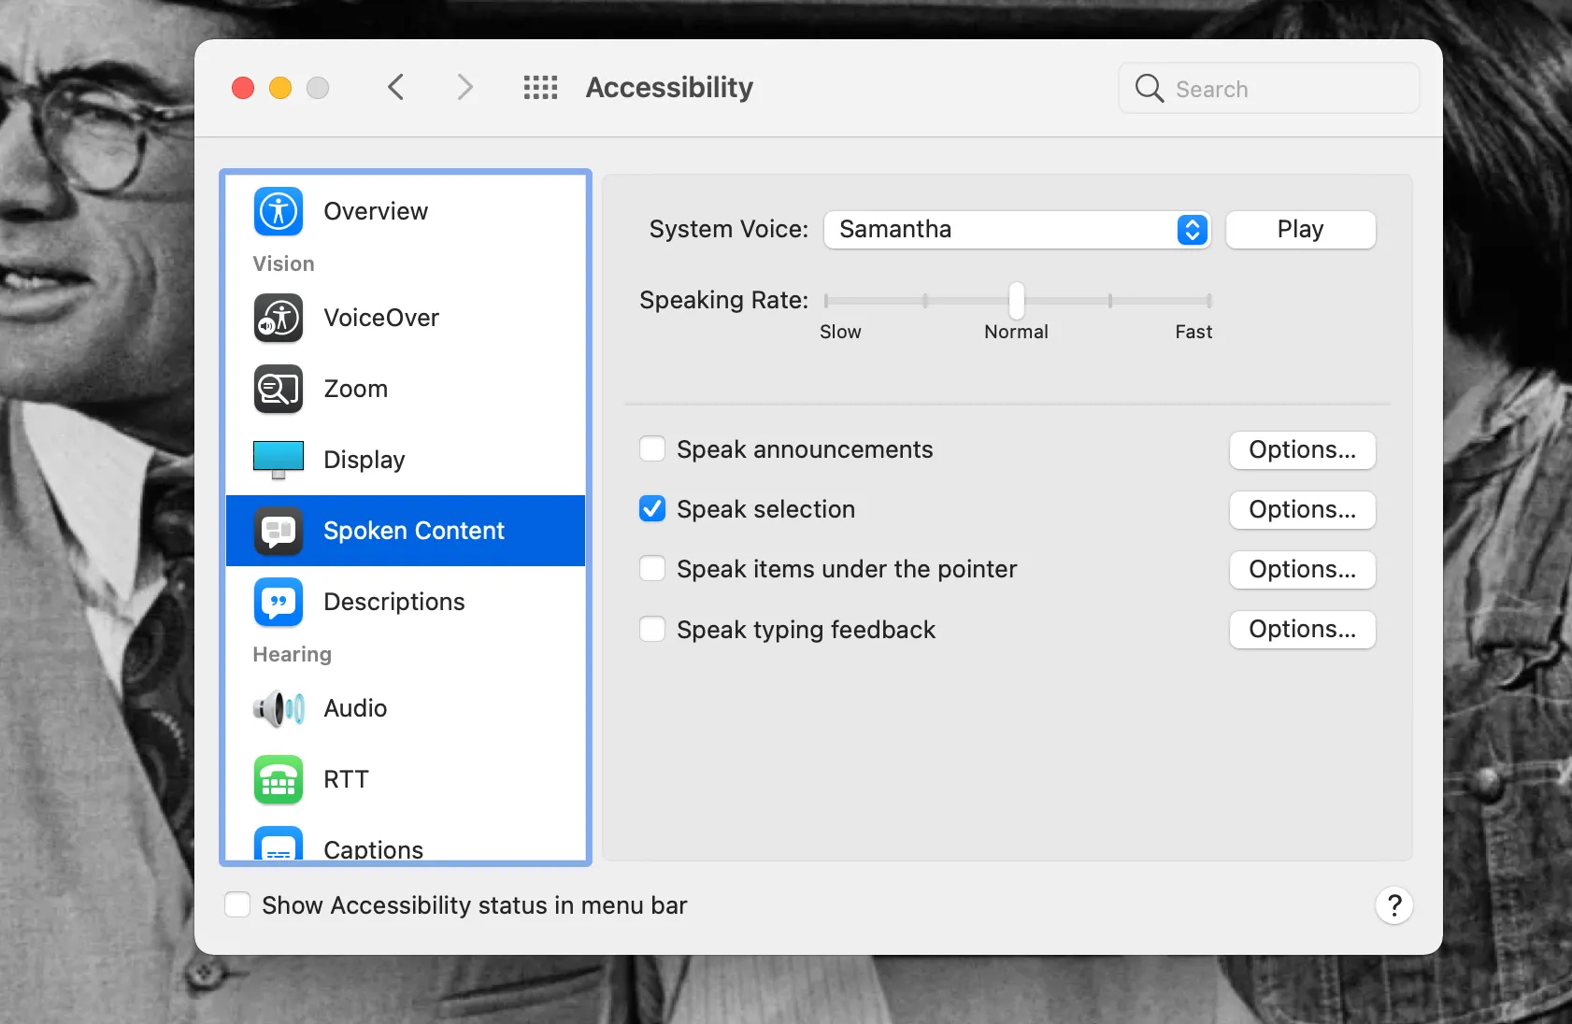Enable Speak announcements
Viewport: 1572px width, 1024px height.
[652, 449]
